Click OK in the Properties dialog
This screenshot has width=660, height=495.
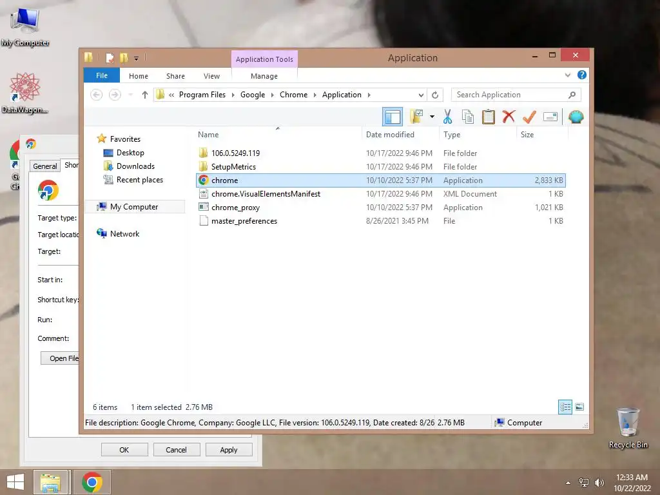click(124, 449)
